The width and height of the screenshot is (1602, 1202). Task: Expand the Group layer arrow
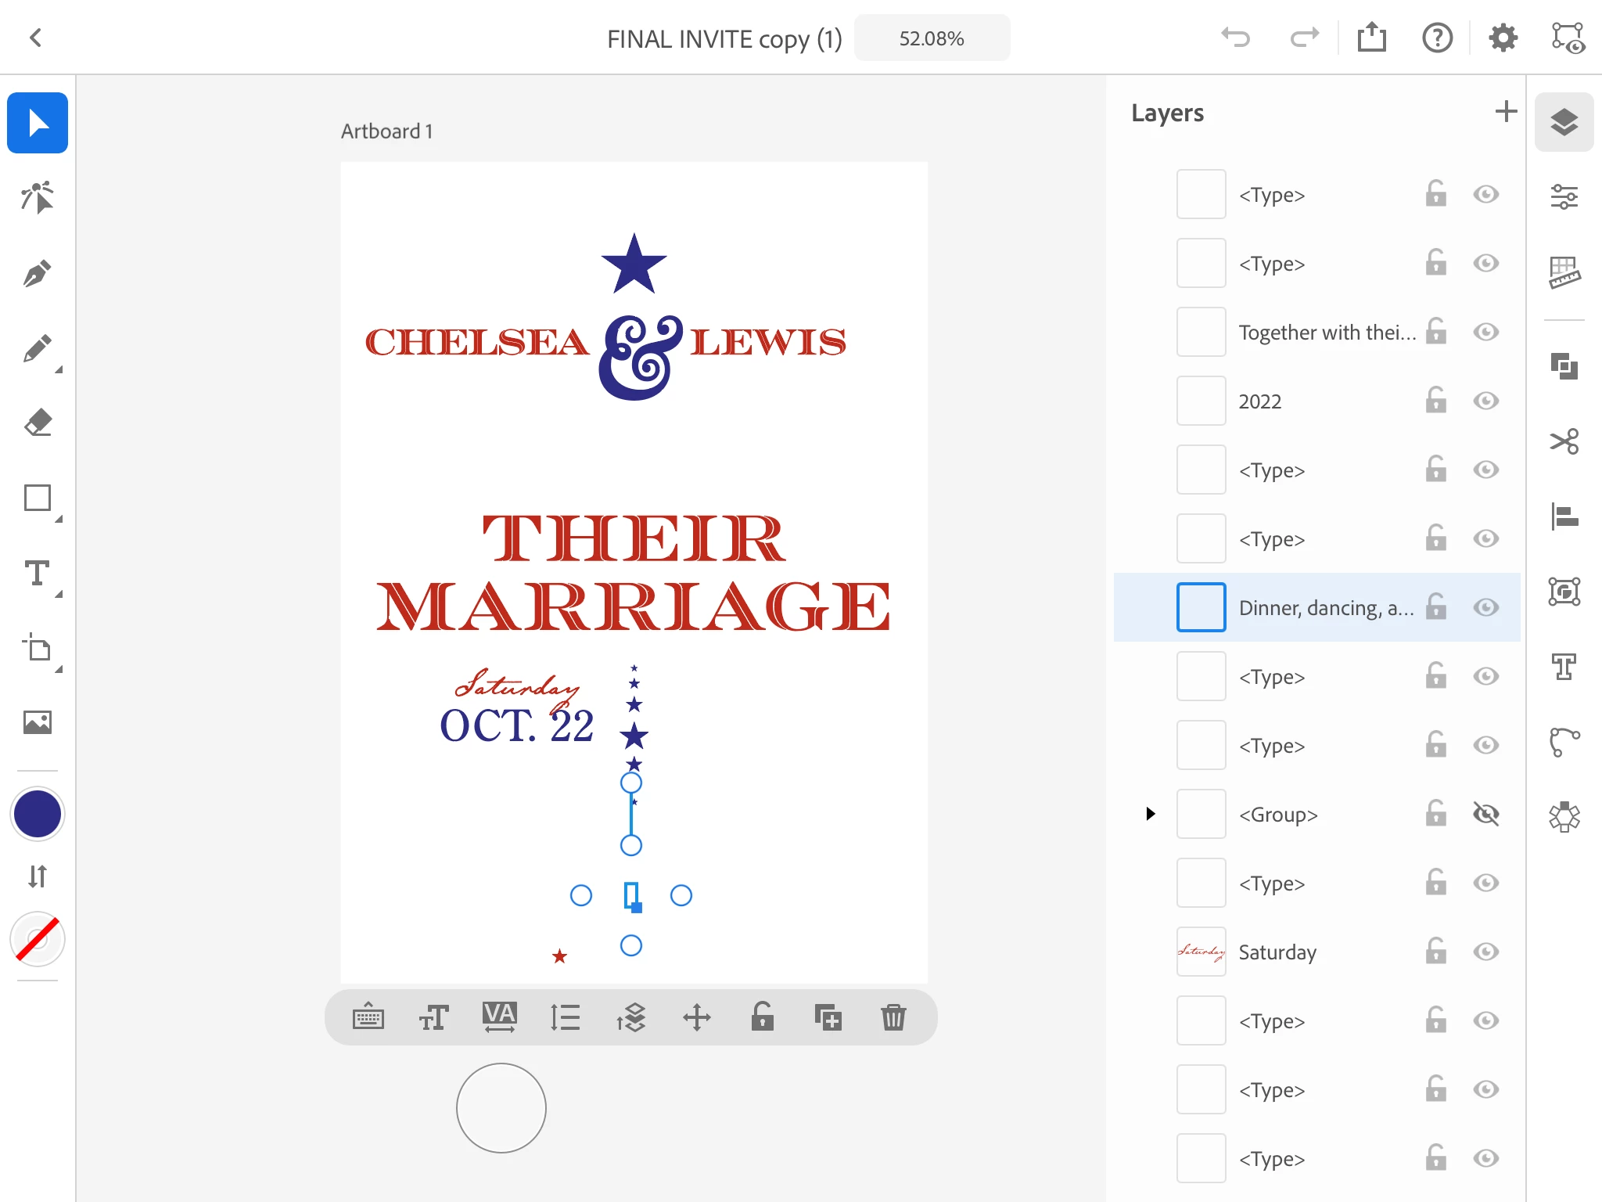tap(1150, 814)
